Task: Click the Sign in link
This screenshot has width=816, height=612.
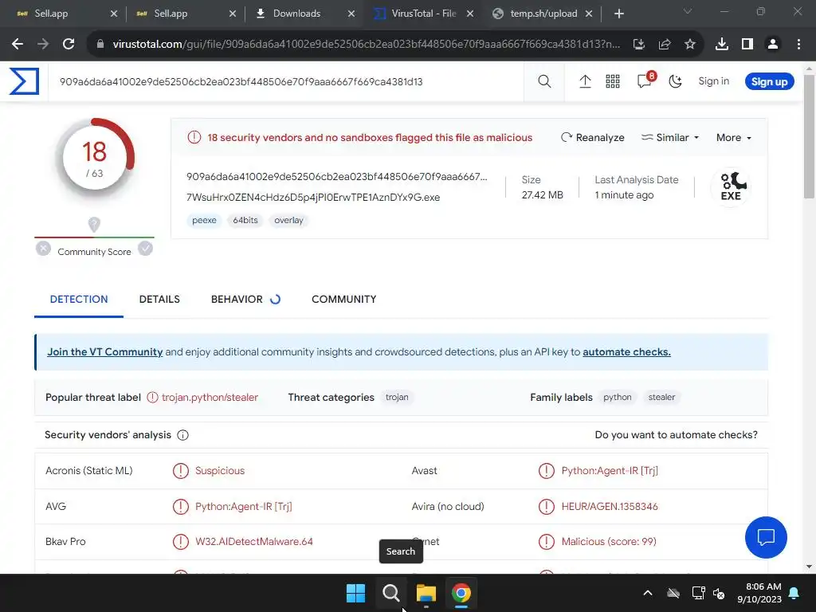Action: pos(713,81)
